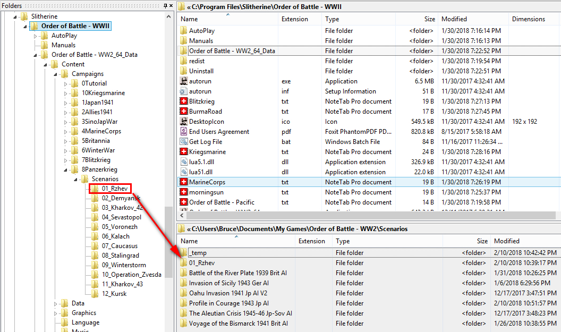Expand the Data tree node
This screenshot has width=561, height=332.
pyautogui.click(x=55, y=304)
